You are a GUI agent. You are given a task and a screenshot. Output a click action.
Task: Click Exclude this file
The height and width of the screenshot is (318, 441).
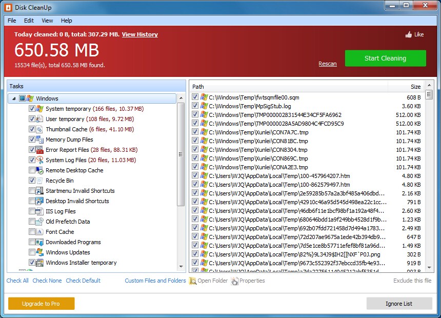(412, 281)
